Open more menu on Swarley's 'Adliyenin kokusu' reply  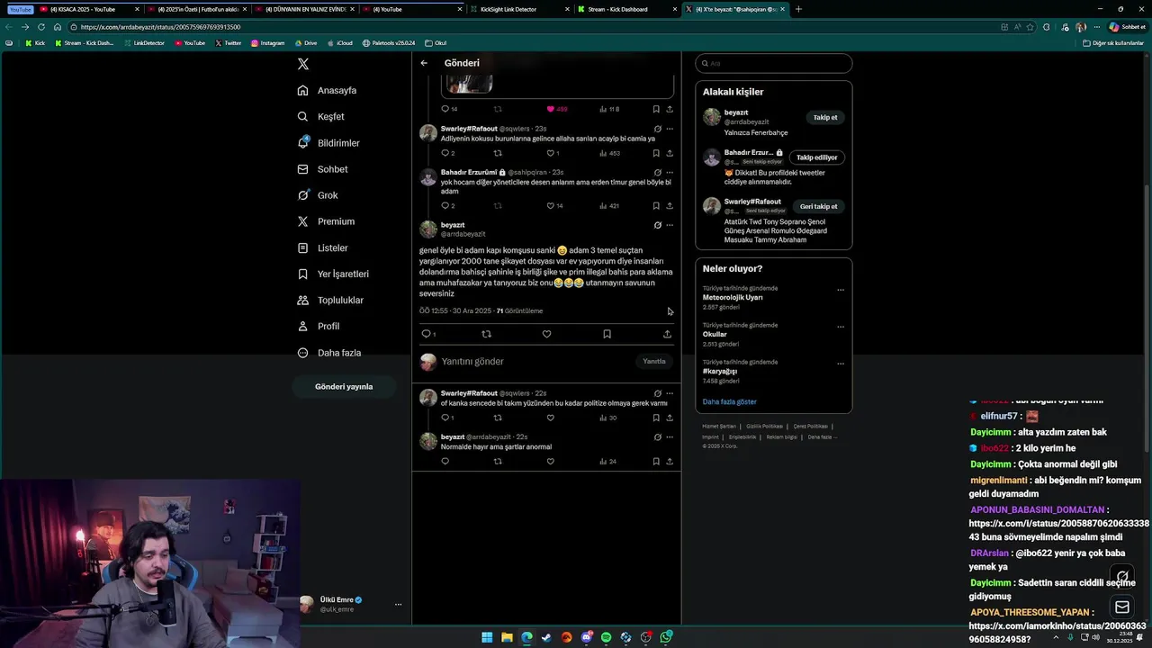pos(669,129)
